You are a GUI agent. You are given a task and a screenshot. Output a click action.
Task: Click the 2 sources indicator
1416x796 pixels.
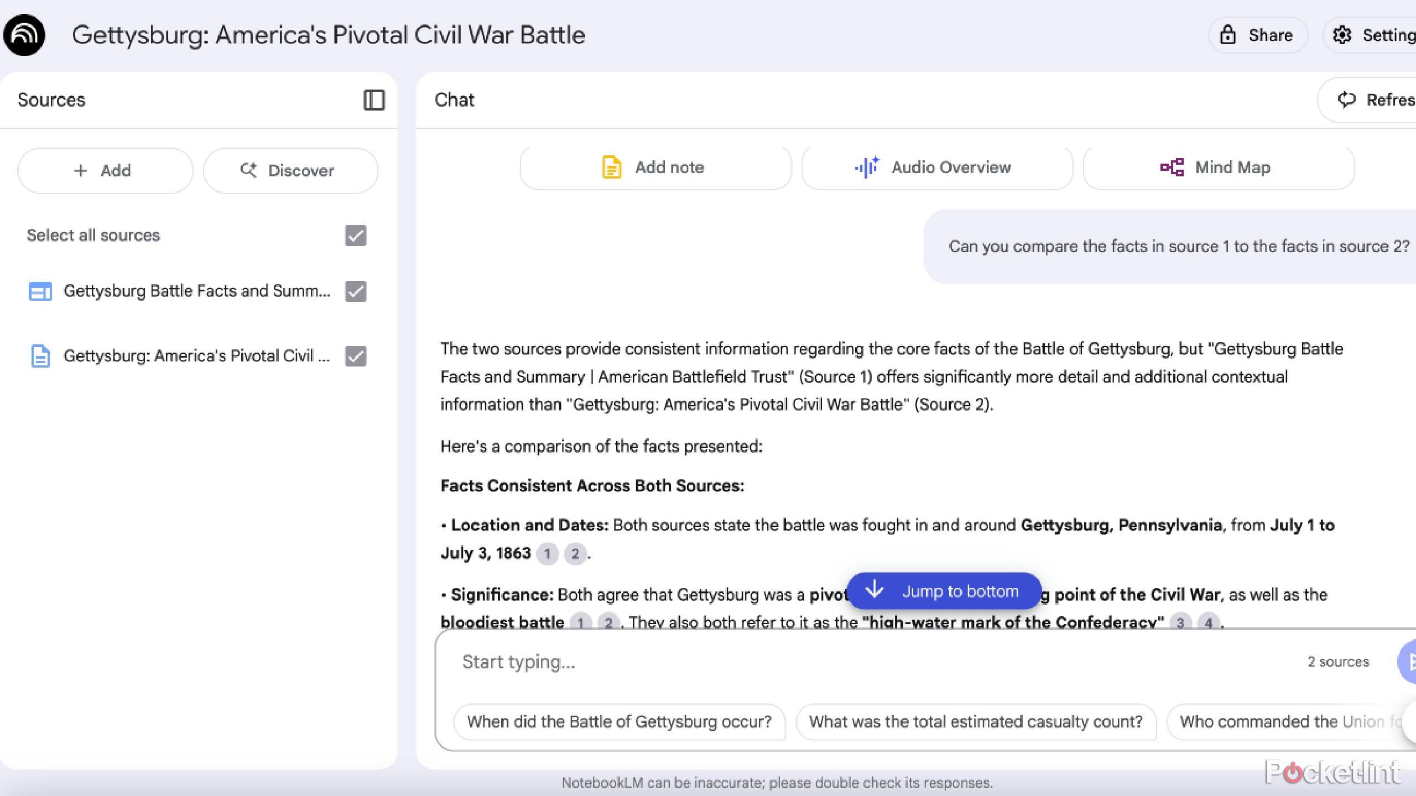pyautogui.click(x=1338, y=662)
